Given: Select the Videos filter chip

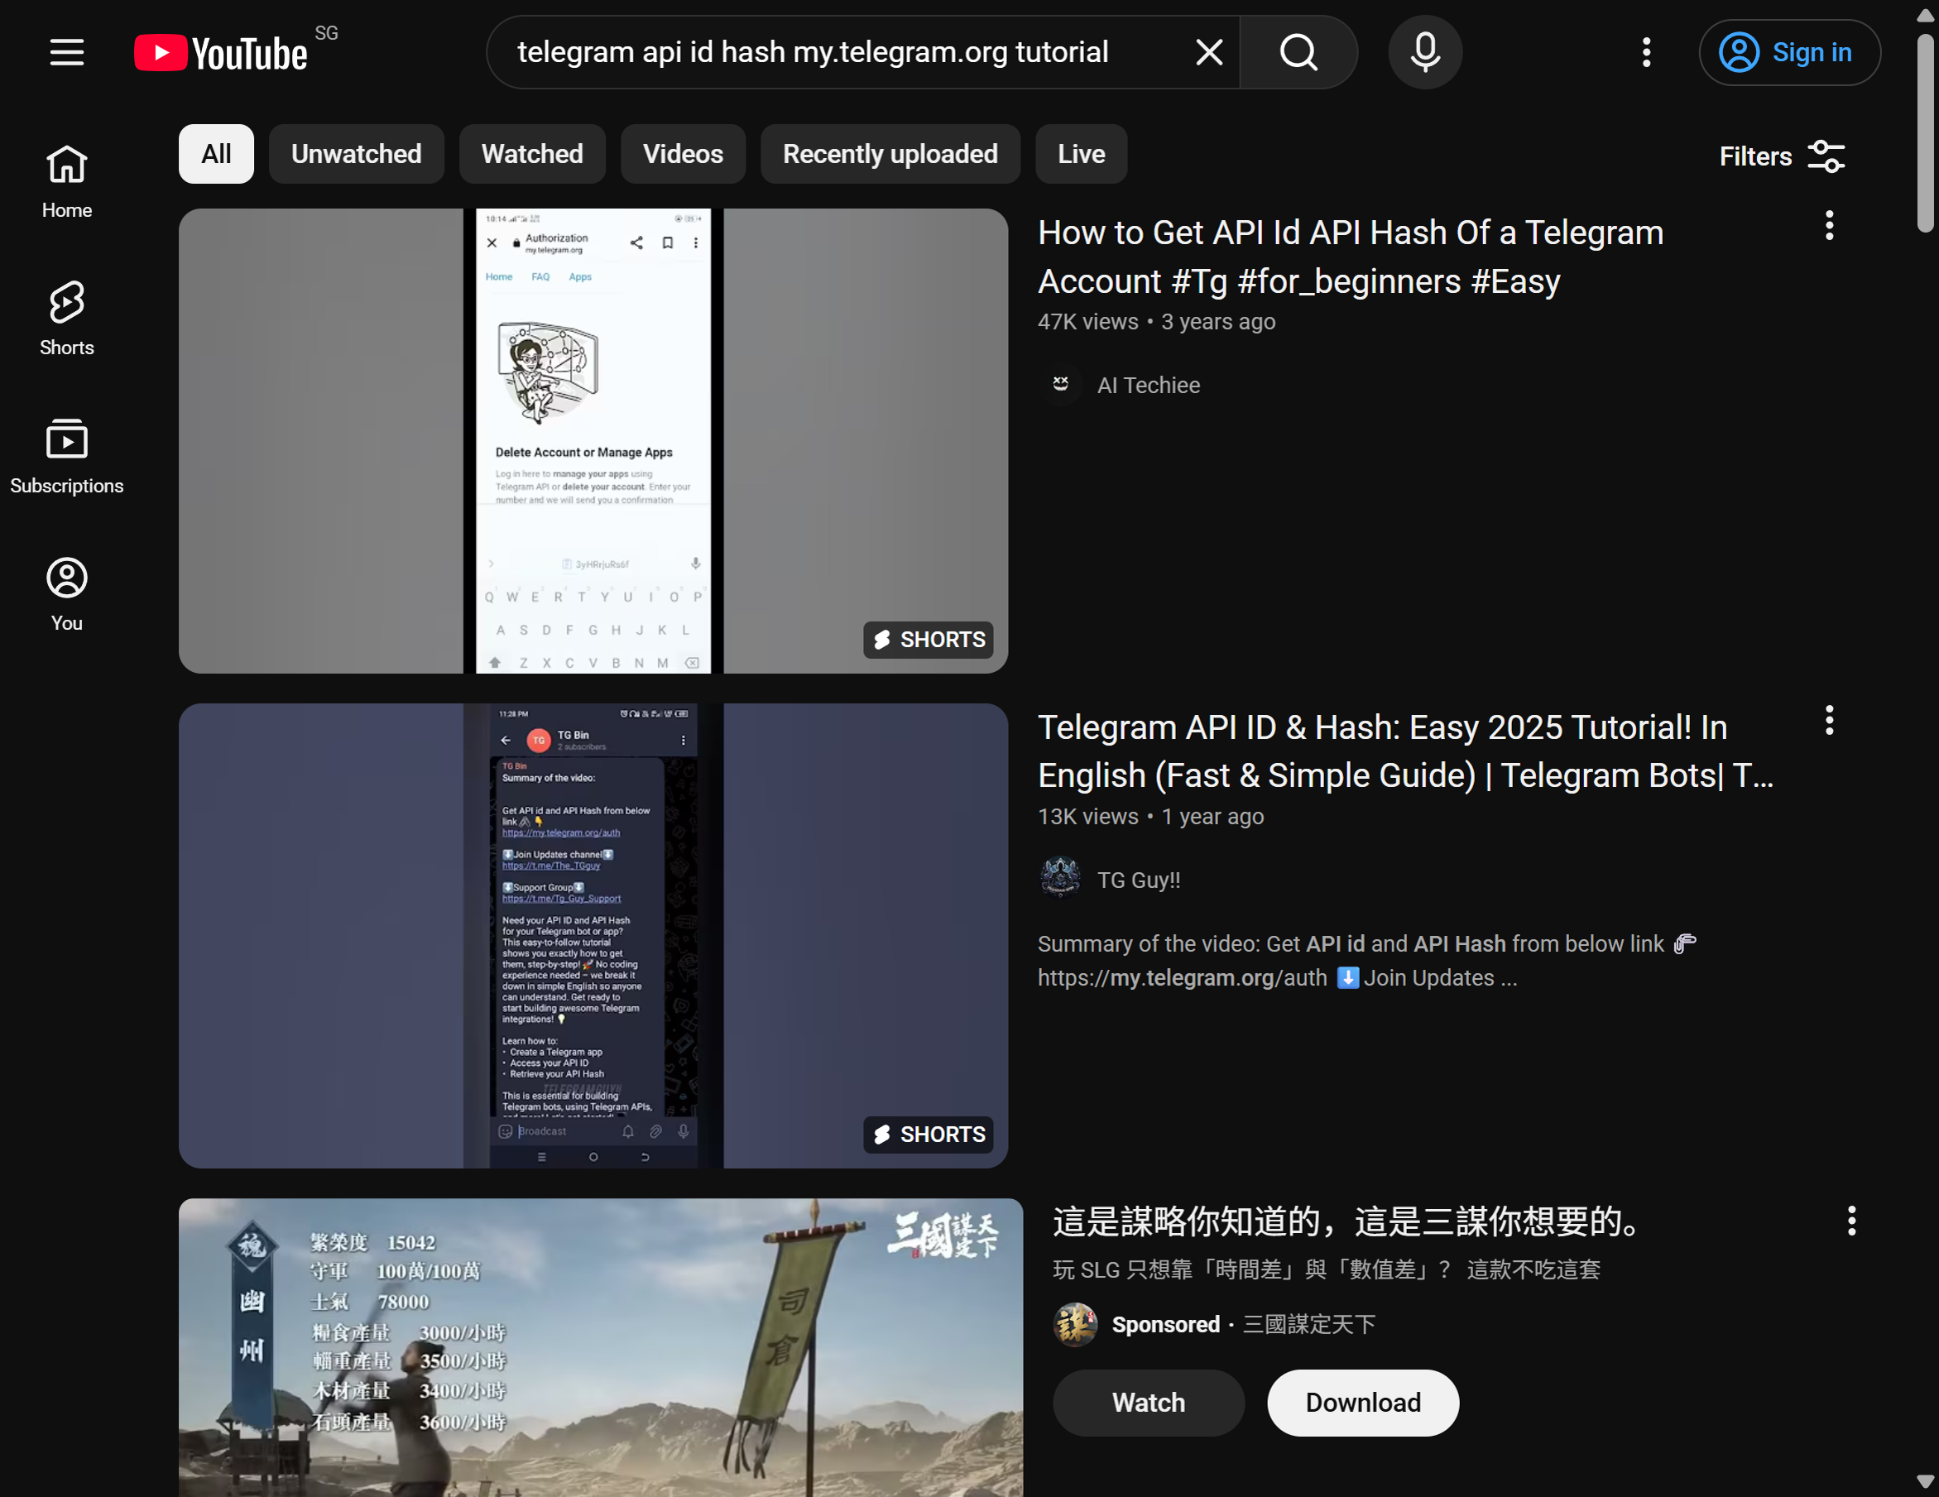Looking at the screenshot, I should pyautogui.click(x=683, y=154).
